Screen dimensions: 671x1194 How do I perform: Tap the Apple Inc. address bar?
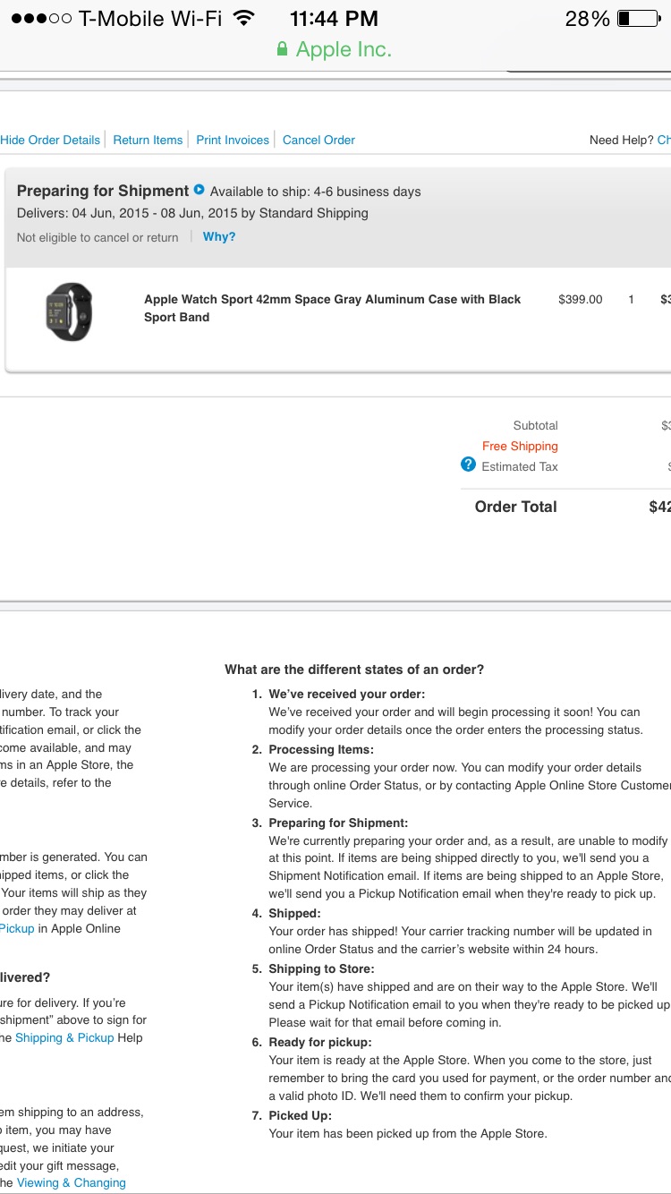344,49
